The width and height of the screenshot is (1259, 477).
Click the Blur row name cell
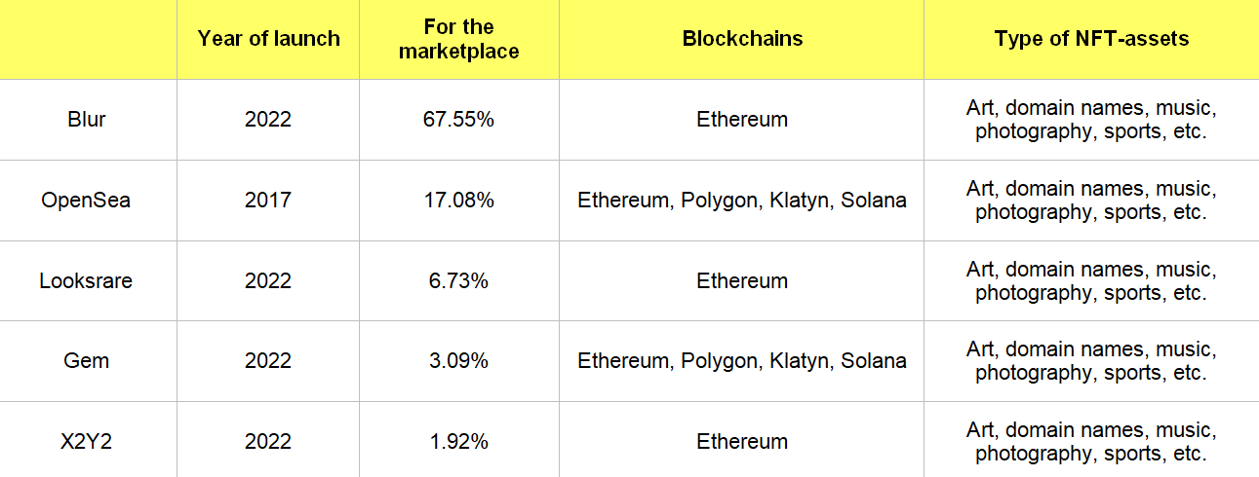(x=88, y=120)
